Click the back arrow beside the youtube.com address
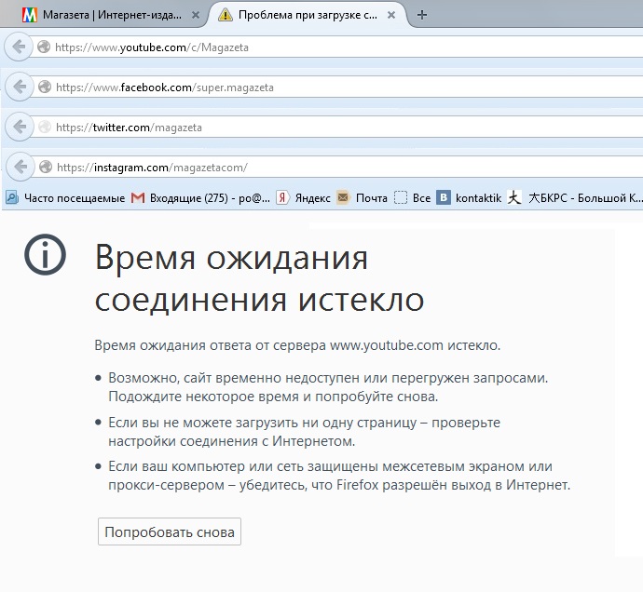 coord(19,47)
